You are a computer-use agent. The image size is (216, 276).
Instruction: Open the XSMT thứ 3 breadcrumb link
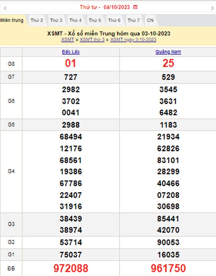pyautogui.click(x=92, y=40)
